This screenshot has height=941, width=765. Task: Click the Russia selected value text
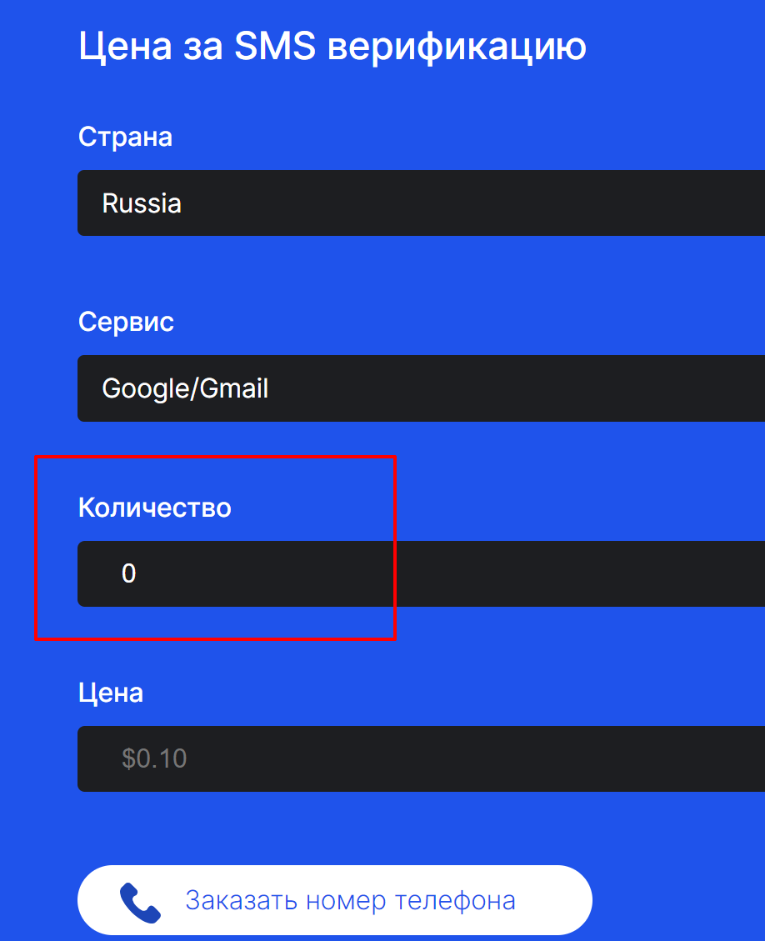click(142, 203)
